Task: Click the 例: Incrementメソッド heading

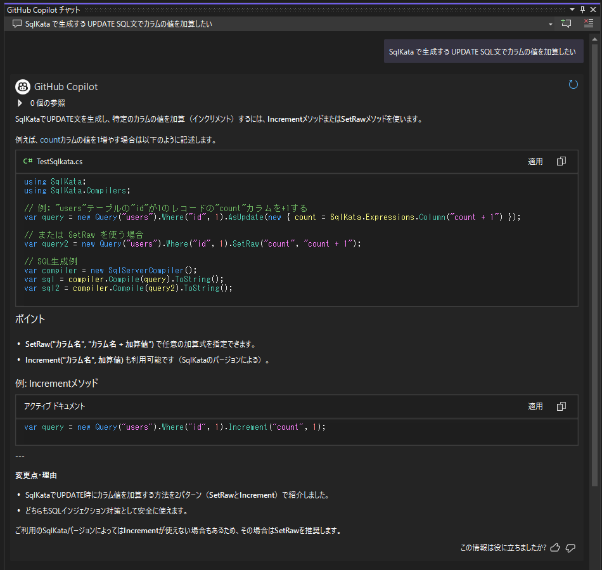Action: 57,384
